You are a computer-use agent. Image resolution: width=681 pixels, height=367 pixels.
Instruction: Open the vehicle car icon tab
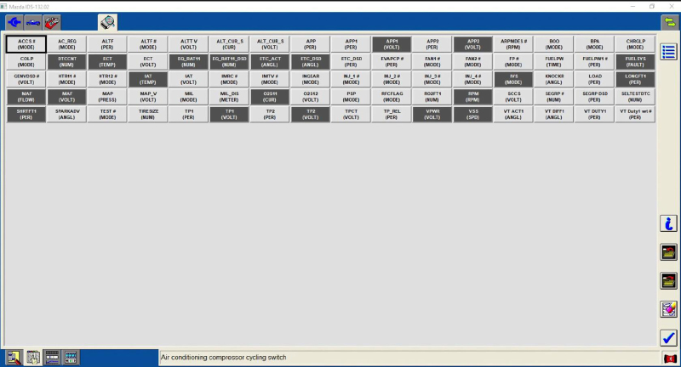[x=33, y=23]
